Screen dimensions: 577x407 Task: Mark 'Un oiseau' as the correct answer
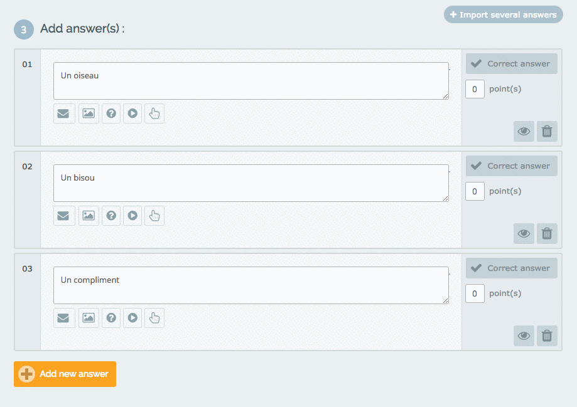tap(512, 63)
